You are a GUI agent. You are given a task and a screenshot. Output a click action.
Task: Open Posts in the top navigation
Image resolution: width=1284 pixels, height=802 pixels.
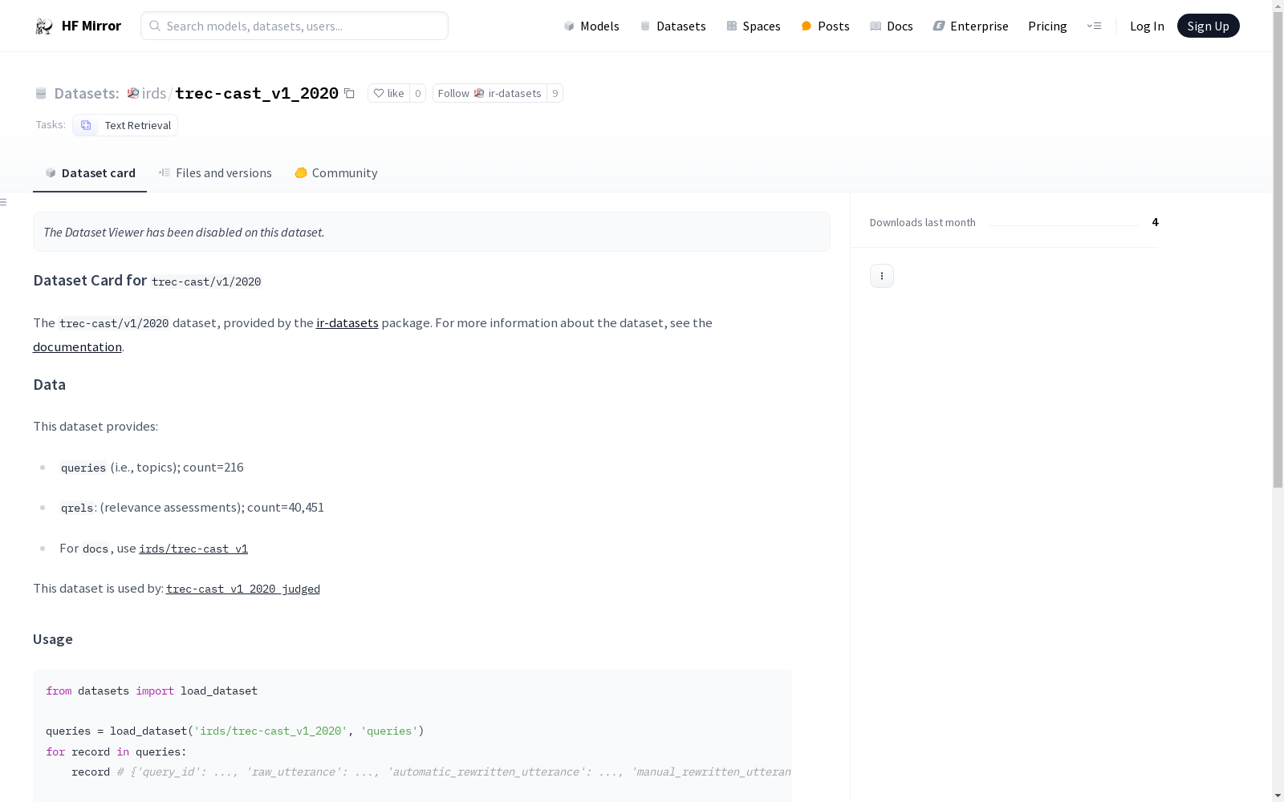[825, 26]
